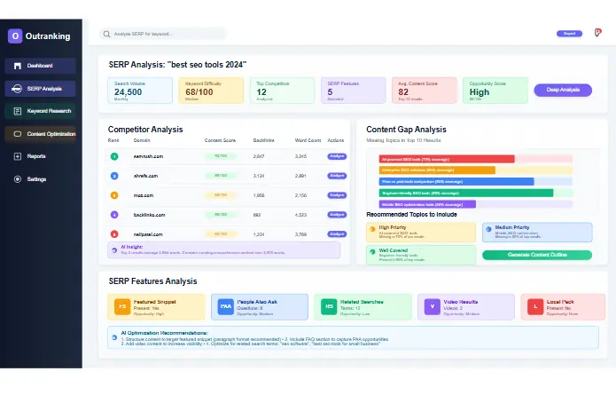This screenshot has width=616, height=403.
Task: Click the rank 5 badge for neilpatel.com
Action: pos(114,234)
